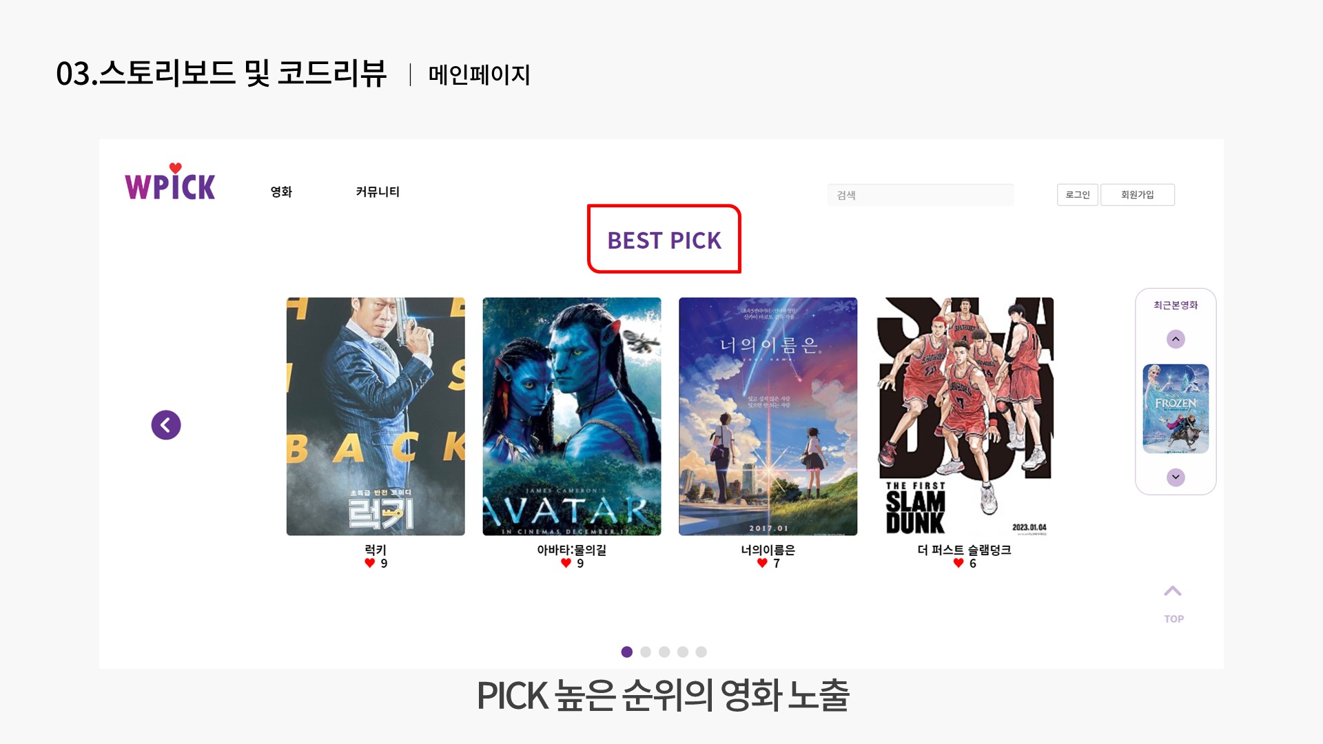Select the last carousel page dot
The height and width of the screenshot is (744, 1323).
[x=701, y=652]
